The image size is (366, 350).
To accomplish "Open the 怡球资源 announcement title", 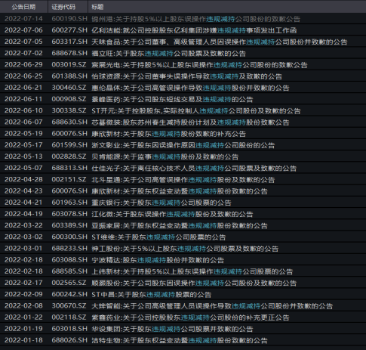I will (x=186, y=76).
